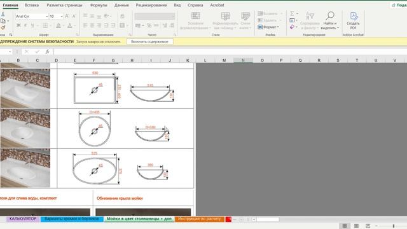Click the AutoSum sigma icon
407x229 pixels.
click(x=293, y=13)
